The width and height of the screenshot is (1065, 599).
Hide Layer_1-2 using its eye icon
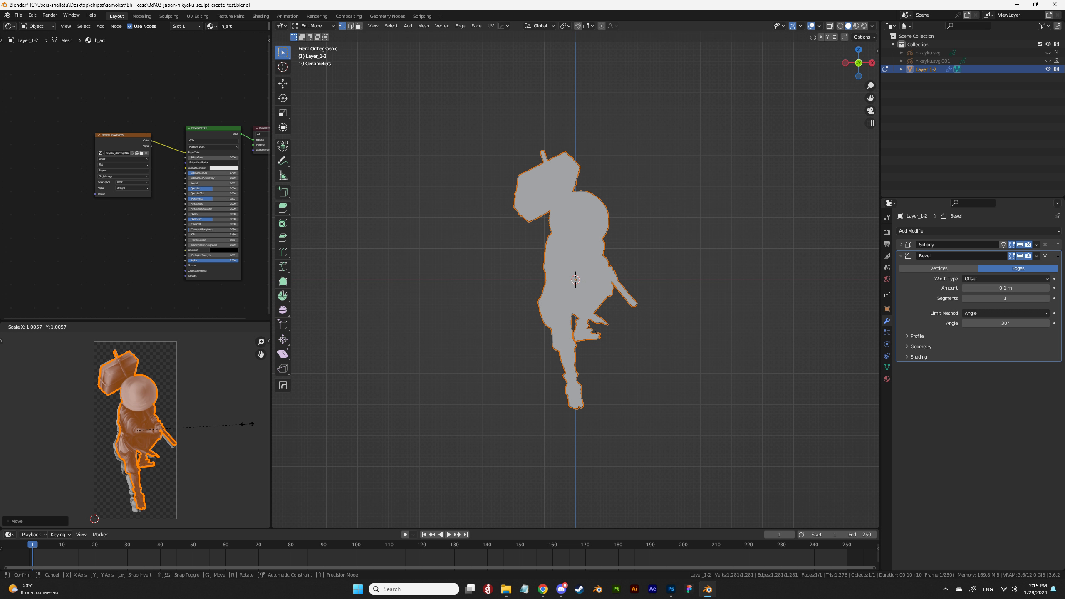(x=1048, y=69)
